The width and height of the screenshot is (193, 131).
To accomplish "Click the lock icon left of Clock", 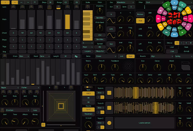I will point(5,56).
